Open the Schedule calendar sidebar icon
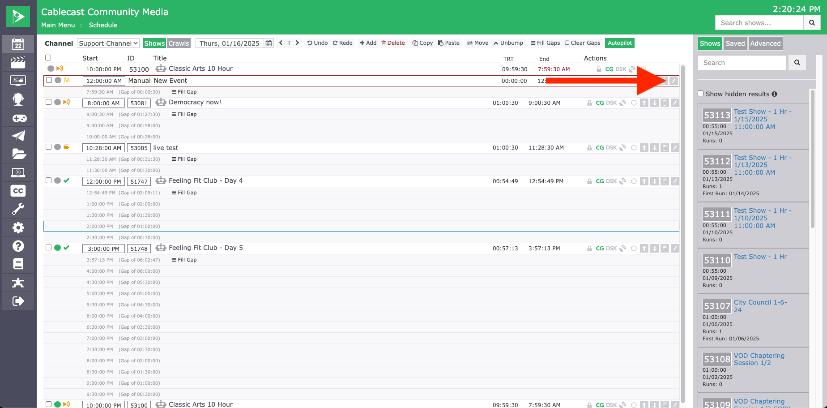Image resolution: width=827 pixels, height=408 pixels. point(18,44)
